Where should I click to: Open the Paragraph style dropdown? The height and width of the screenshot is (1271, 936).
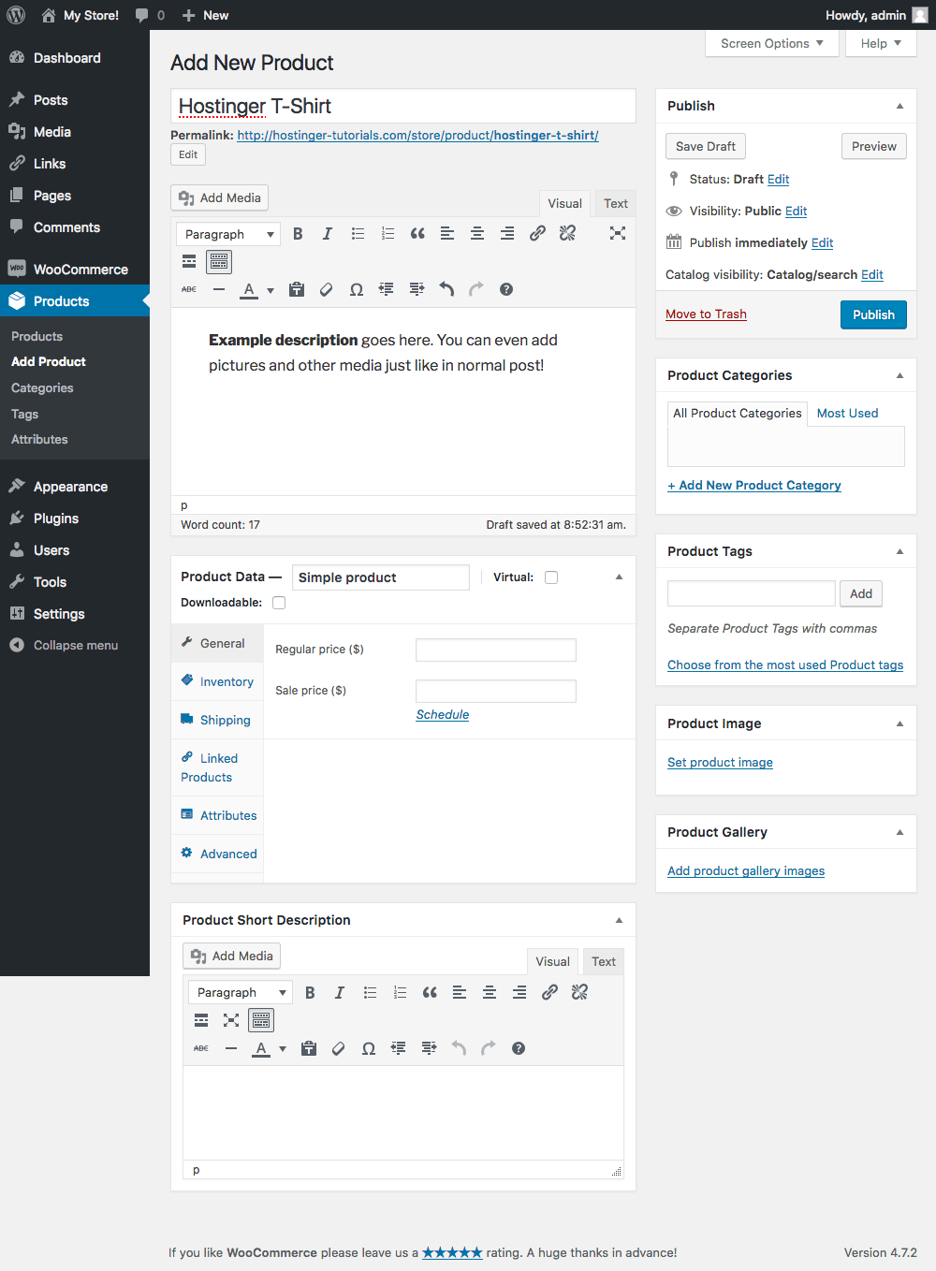click(227, 233)
